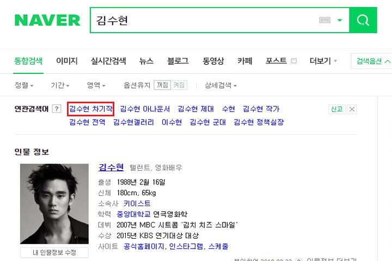The width and height of the screenshot is (392, 261).
Task: Toggle option retention to 켜짐
Action: tap(179, 85)
